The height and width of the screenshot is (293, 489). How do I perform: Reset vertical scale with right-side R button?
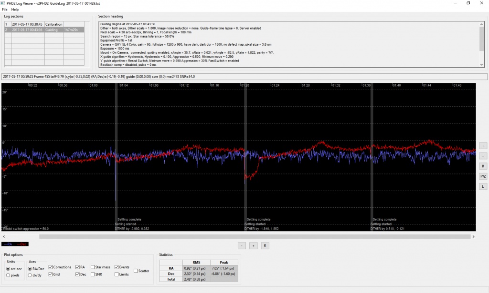[483, 166]
